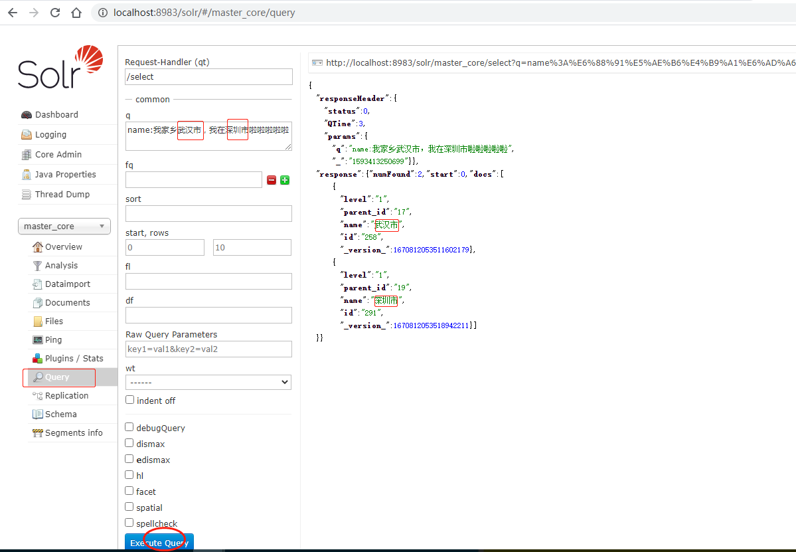Click the Request-Handler (qt) input field

208,77
